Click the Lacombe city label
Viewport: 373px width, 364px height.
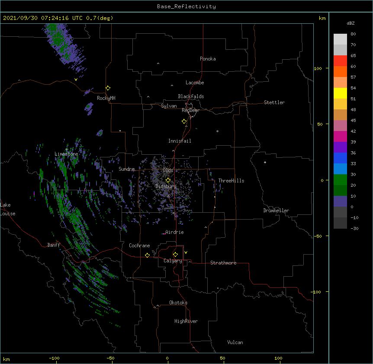[x=195, y=83]
